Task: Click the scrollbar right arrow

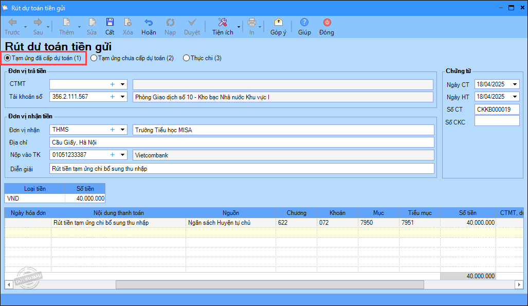Action: click(519, 285)
